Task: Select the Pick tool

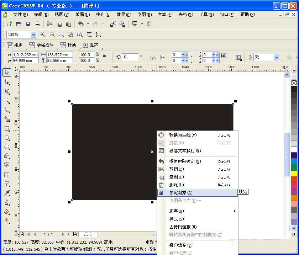Action: [6, 72]
